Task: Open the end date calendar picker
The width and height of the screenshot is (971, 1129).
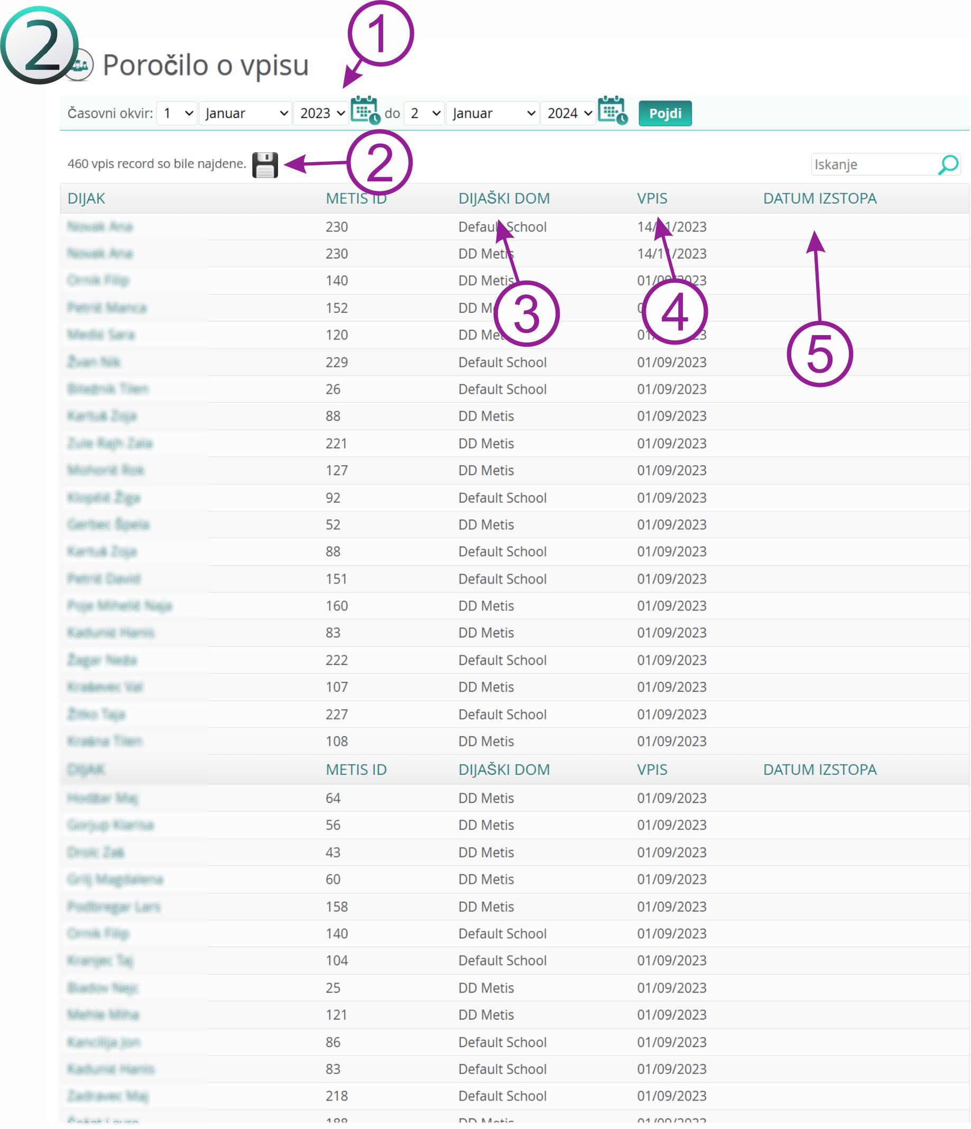Action: tap(612, 110)
